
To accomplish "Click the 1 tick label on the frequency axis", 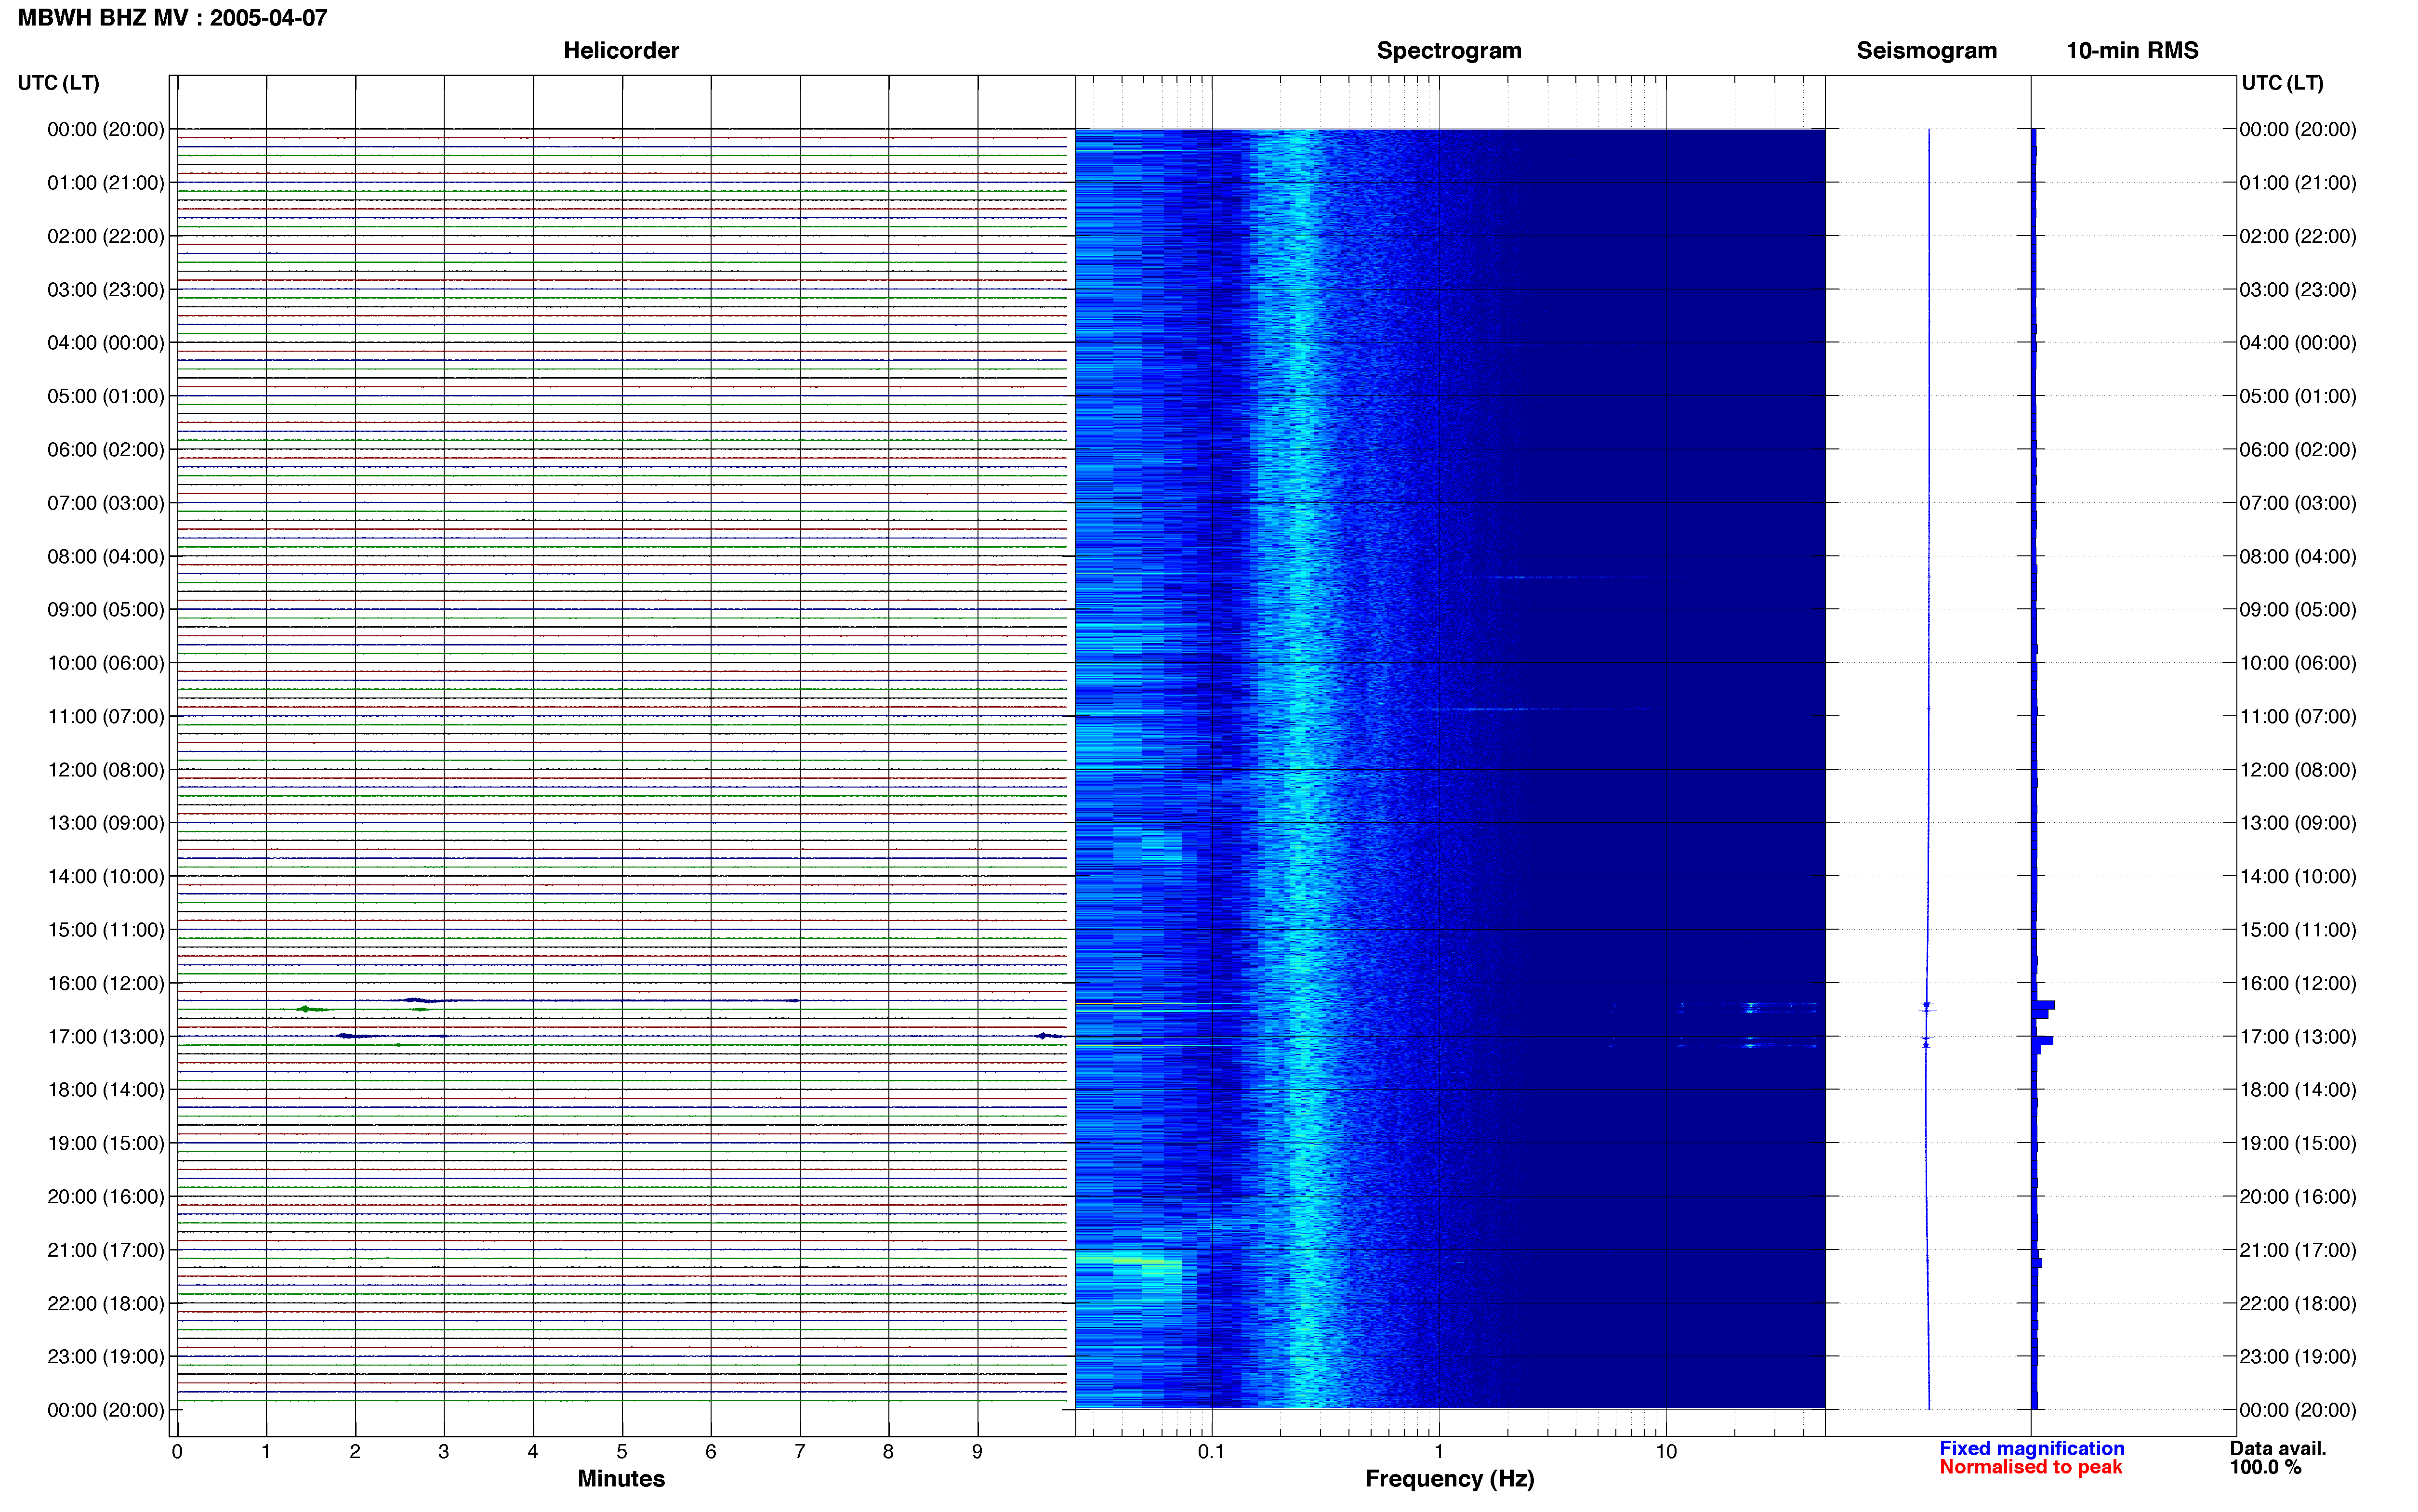I will tap(1439, 1451).
